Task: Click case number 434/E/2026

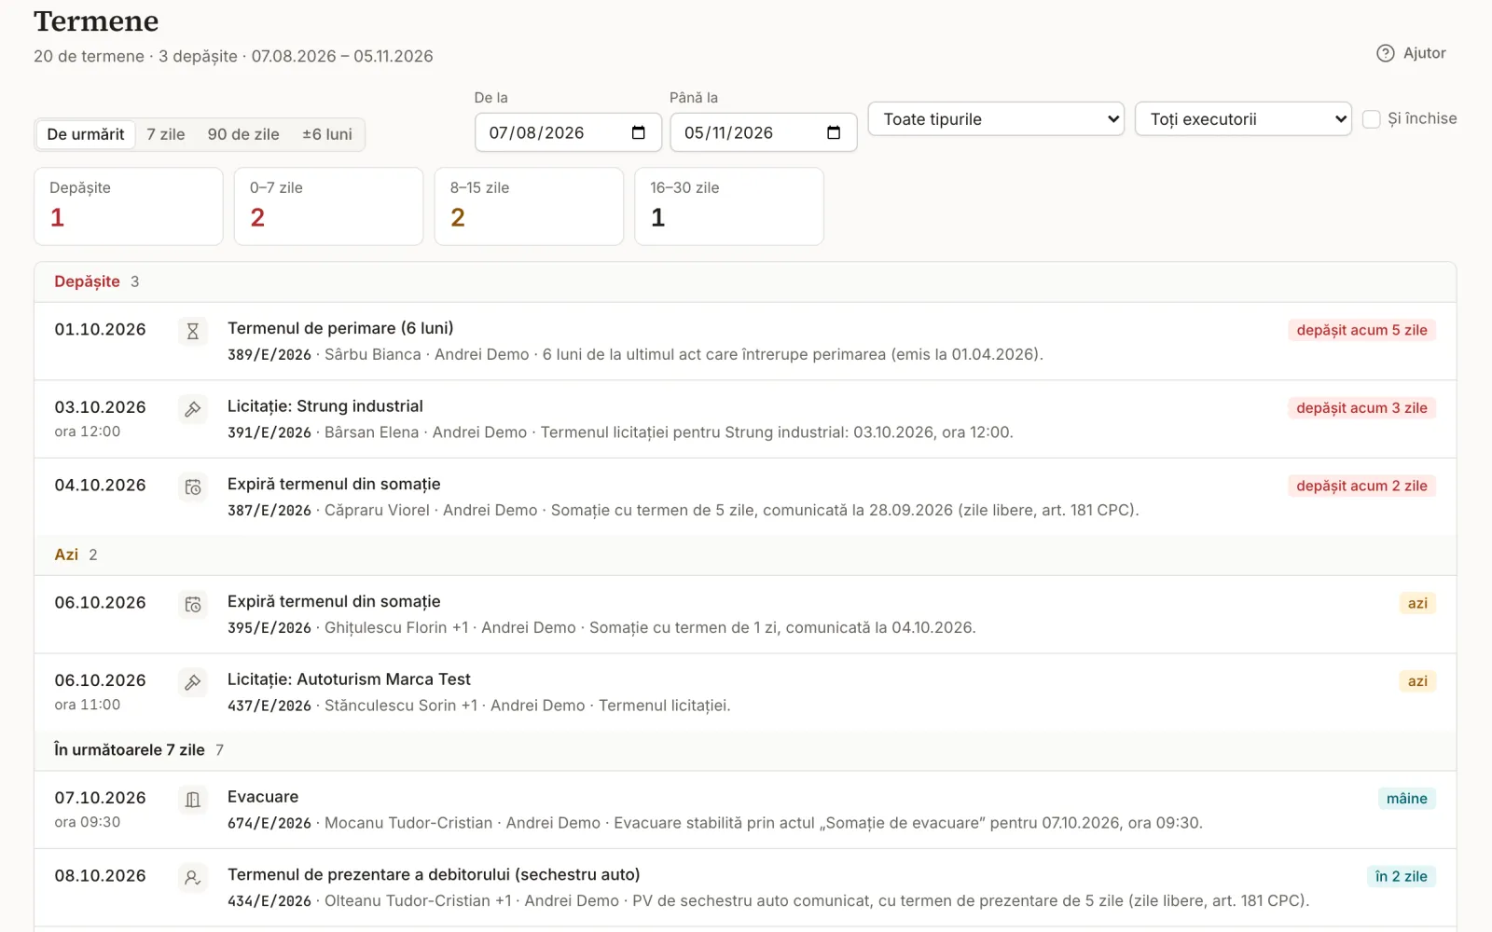Action: [x=269, y=901]
